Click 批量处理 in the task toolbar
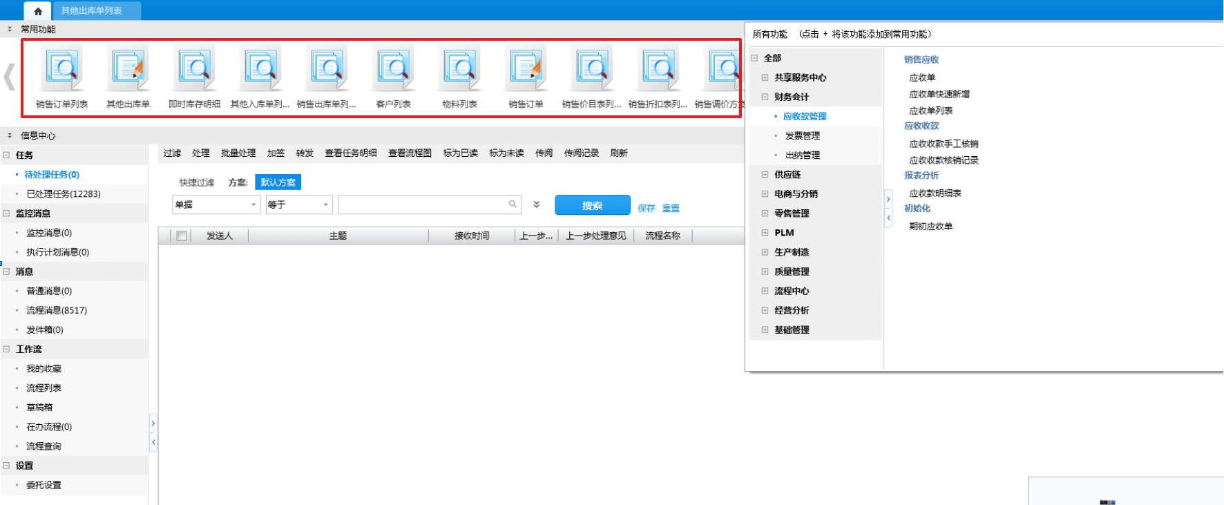 pyautogui.click(x=238, y=153)
